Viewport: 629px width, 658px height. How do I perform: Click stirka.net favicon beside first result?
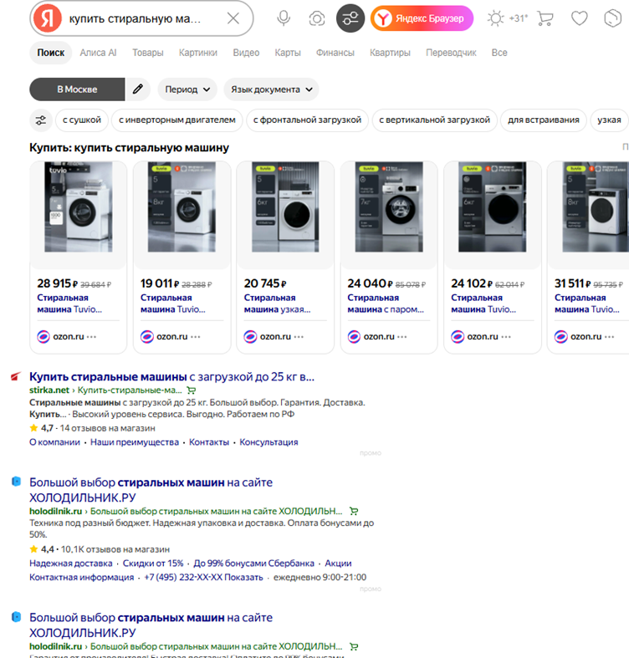pos(16,376)
